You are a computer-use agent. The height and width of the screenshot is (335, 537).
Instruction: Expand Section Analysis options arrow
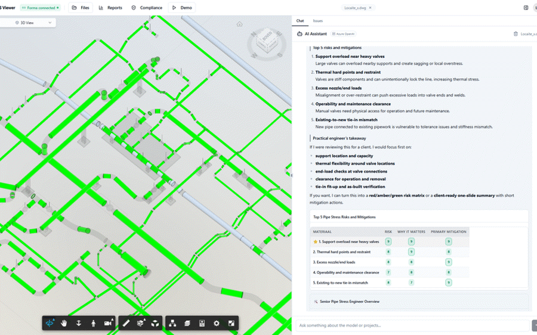pyautogui.click(x=144, y=320)
